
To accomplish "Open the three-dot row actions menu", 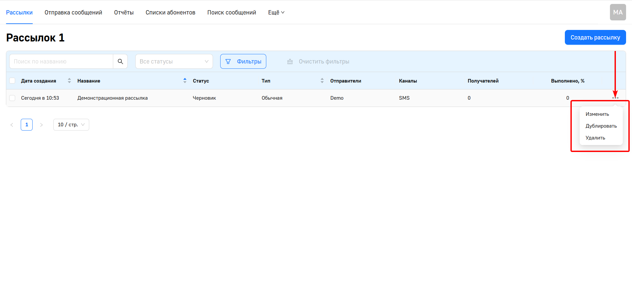I will click(615, 98).
